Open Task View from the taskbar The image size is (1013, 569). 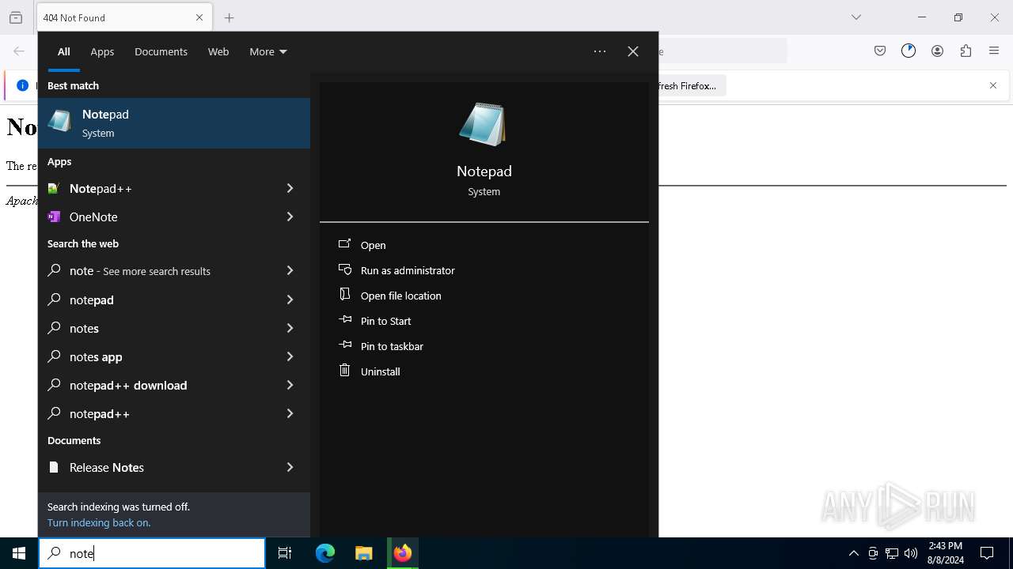click(x=285, y=553)
